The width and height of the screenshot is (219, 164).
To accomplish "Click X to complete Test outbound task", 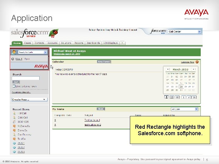I will [55, 120].
